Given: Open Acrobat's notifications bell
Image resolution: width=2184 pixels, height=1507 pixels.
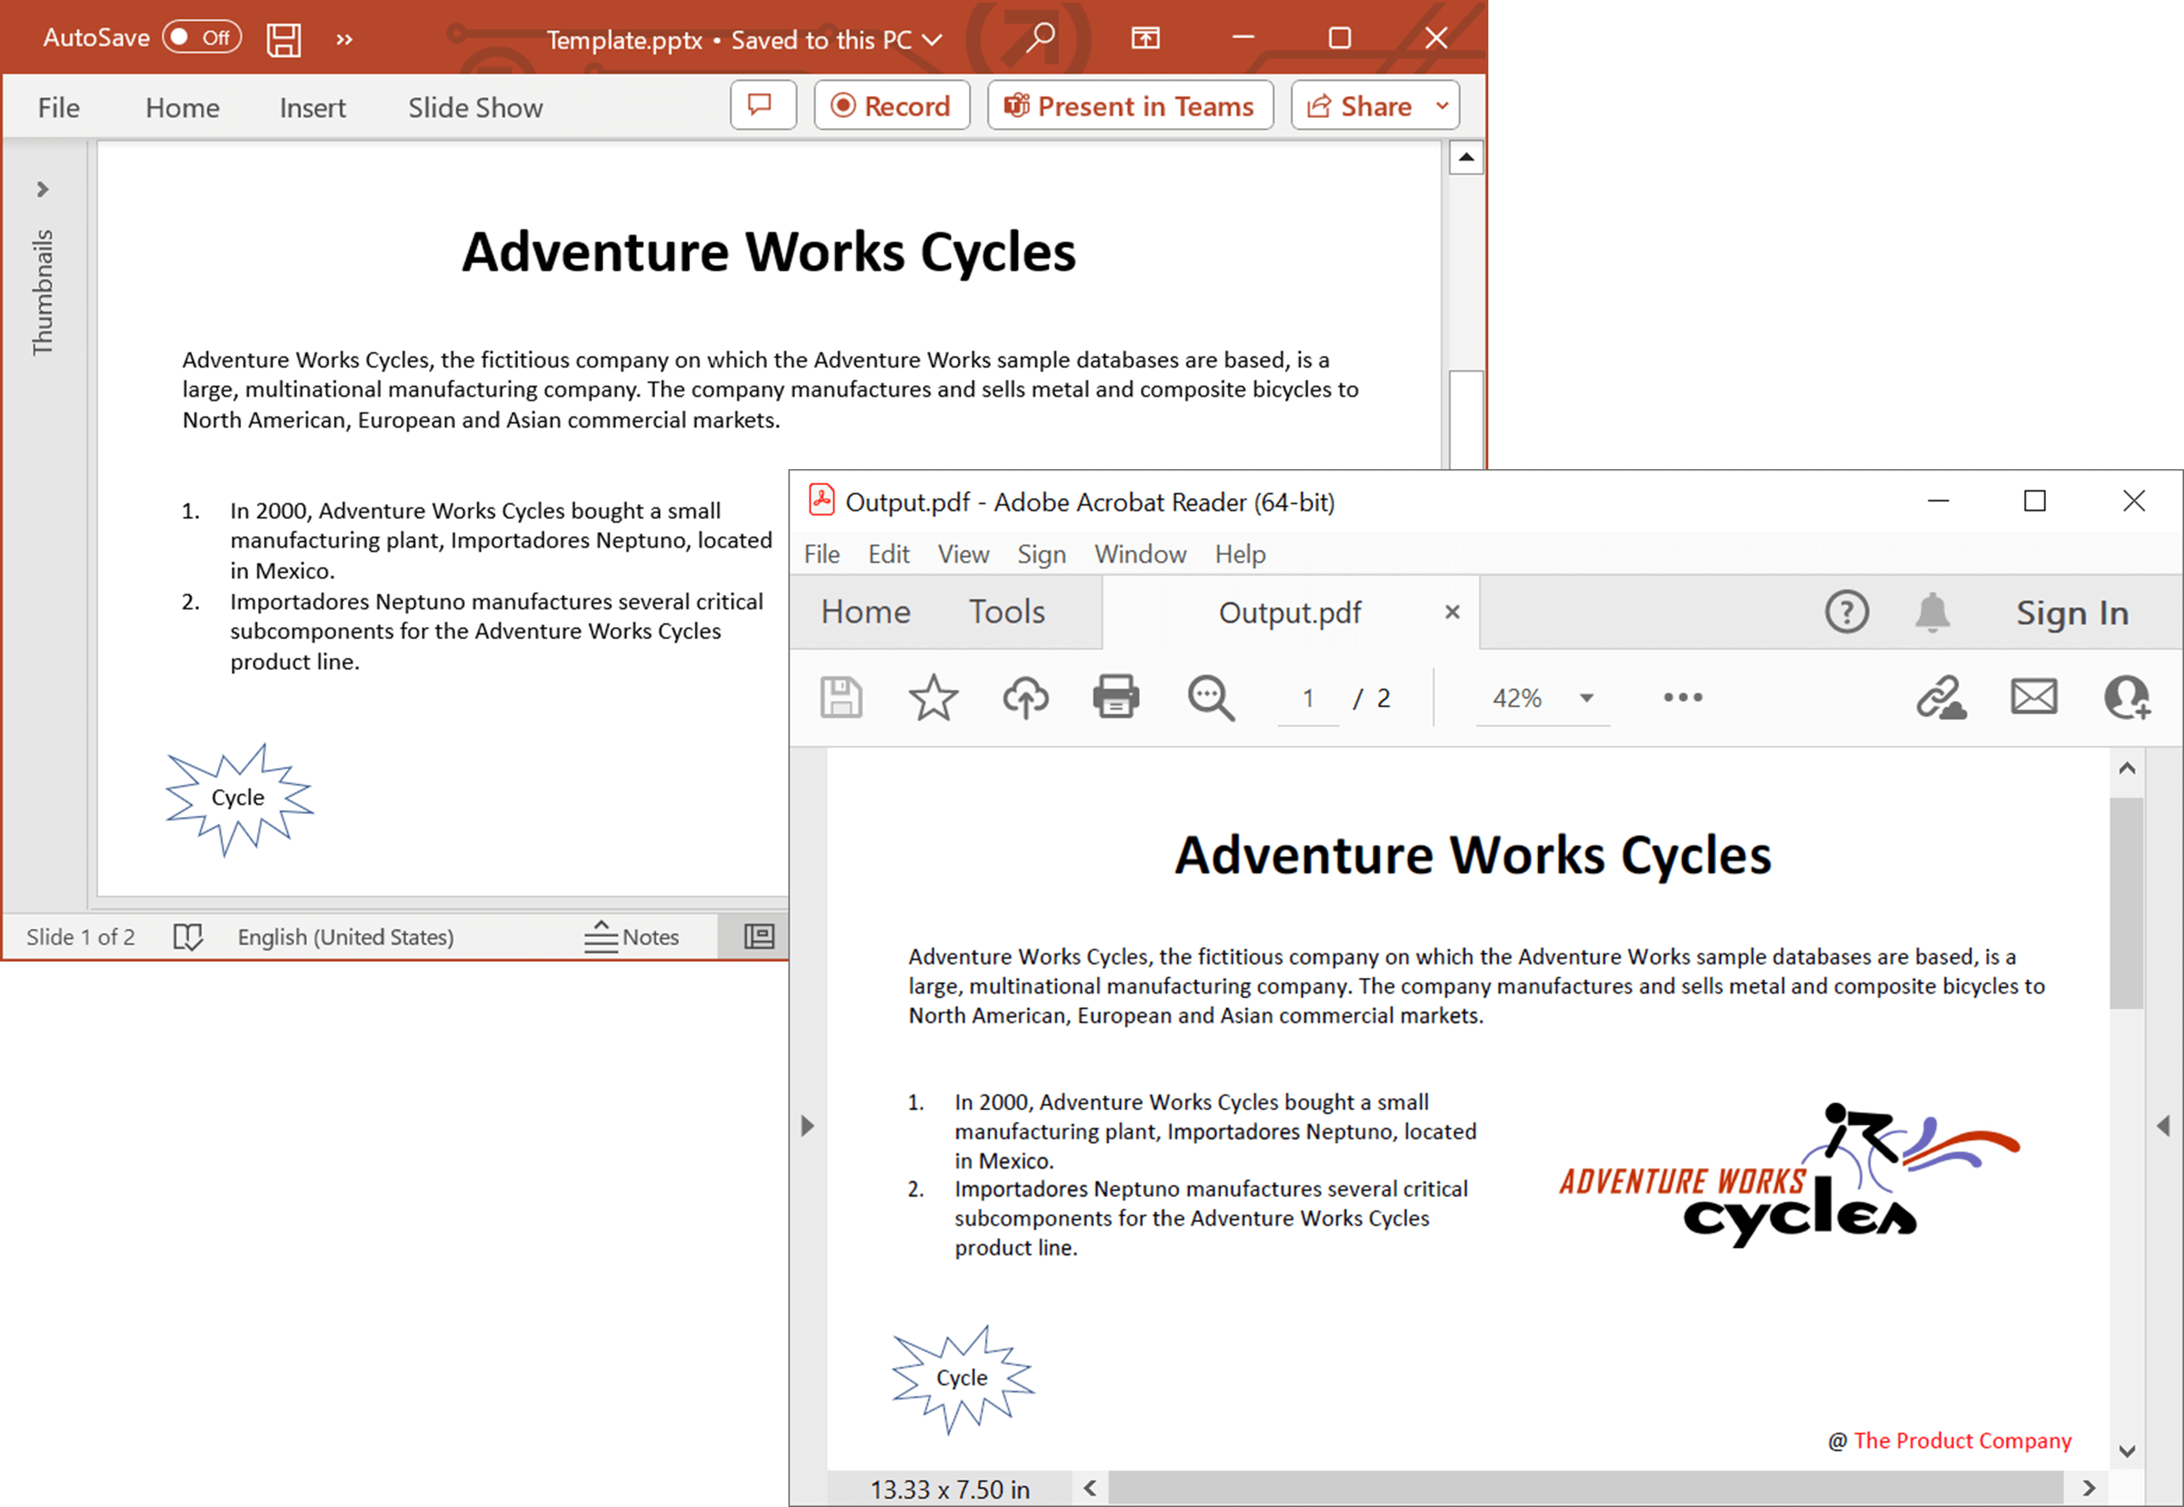Looking at the screenshot, I should tap(1933, 612).
